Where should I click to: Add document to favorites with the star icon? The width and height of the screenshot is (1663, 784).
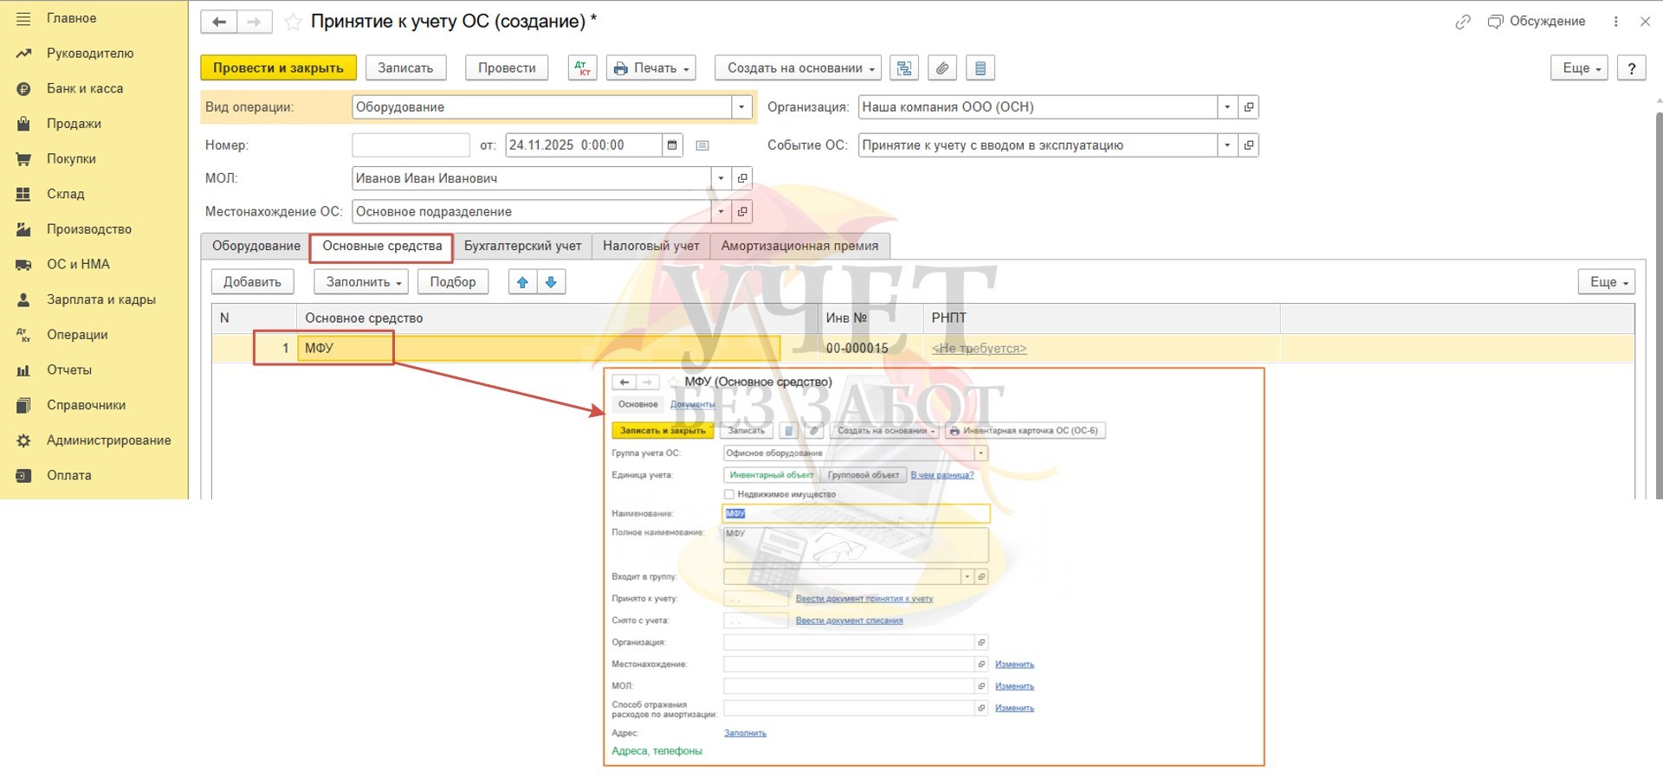pos(294,22)
